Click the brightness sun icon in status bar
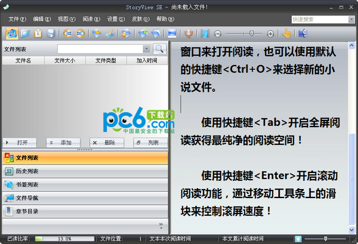 tap(298, 239)
